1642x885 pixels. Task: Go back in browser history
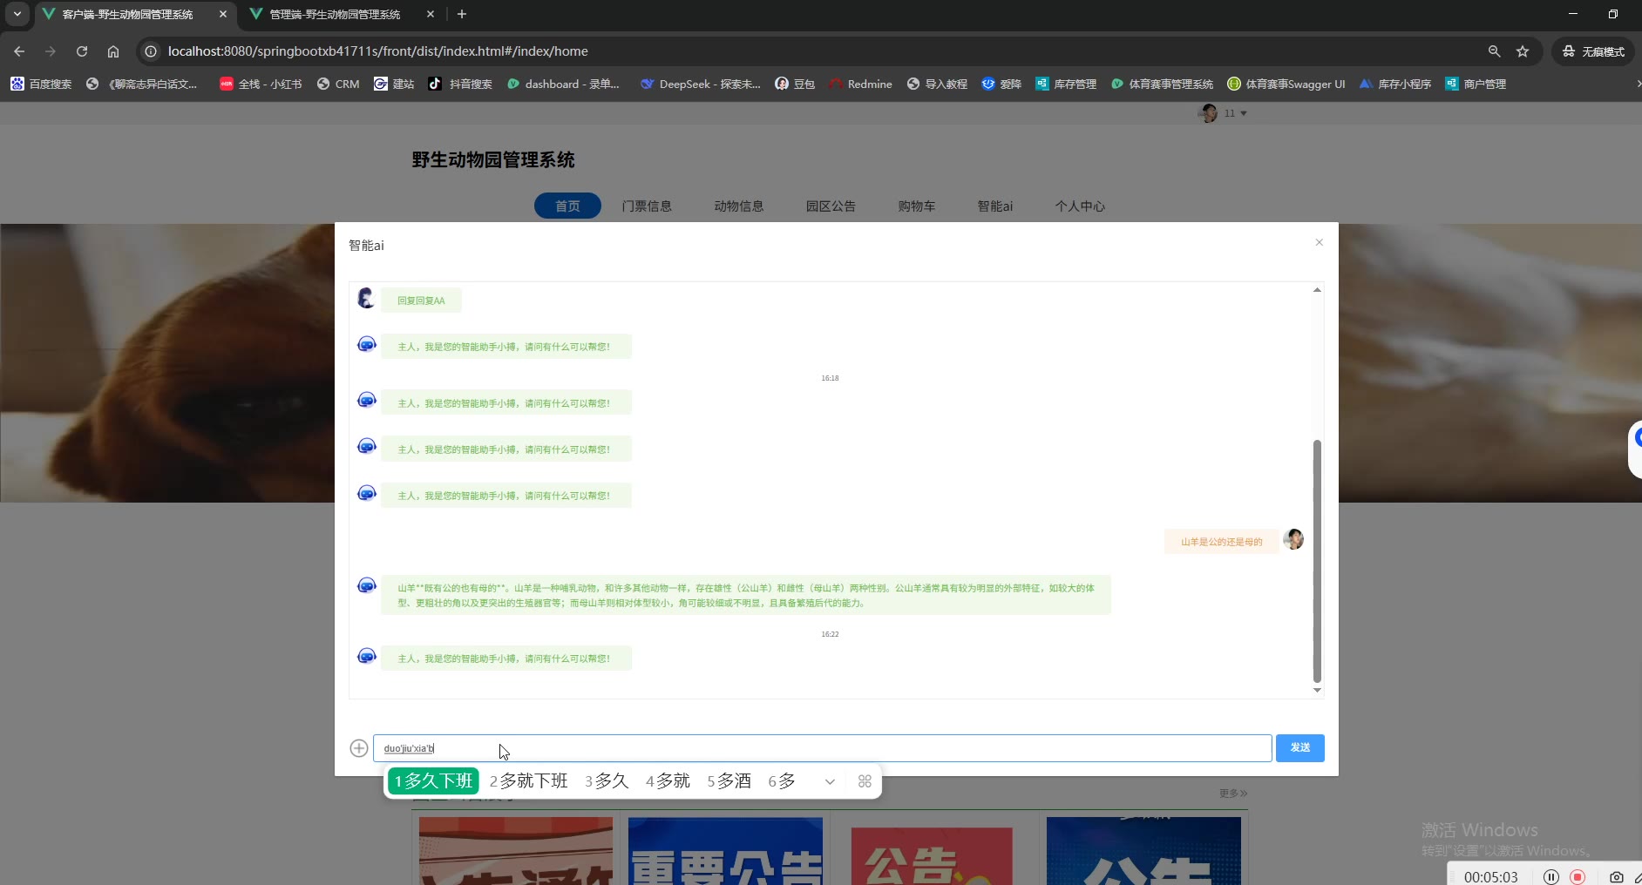19,51
